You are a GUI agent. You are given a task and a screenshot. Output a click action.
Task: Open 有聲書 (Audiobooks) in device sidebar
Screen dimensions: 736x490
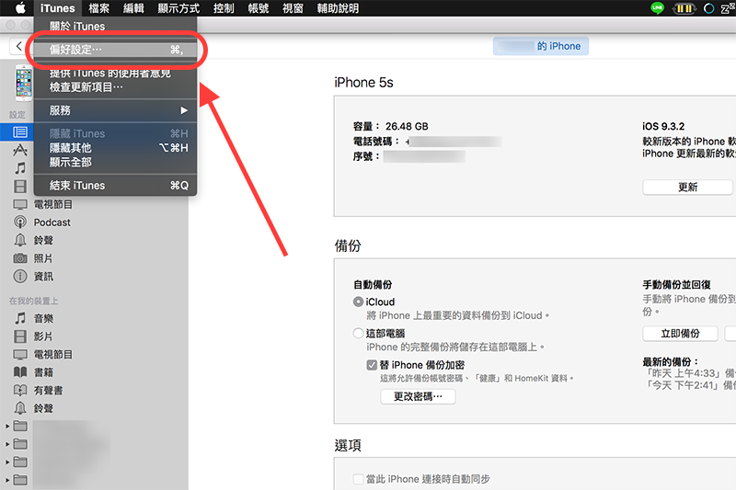point(48,390)
